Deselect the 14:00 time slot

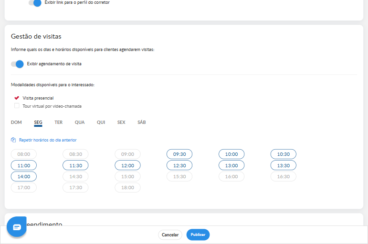click(24, 176)
